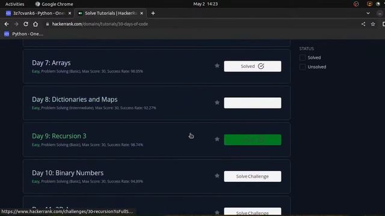Star the Day 7: Arrays challenge
The image size is (385, 216).
(217, 65)
